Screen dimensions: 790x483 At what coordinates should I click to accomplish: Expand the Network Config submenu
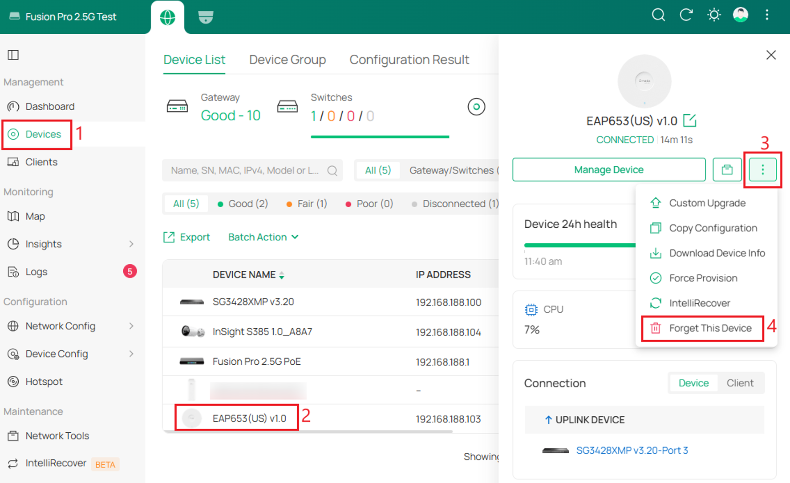(x=131, y=326)
